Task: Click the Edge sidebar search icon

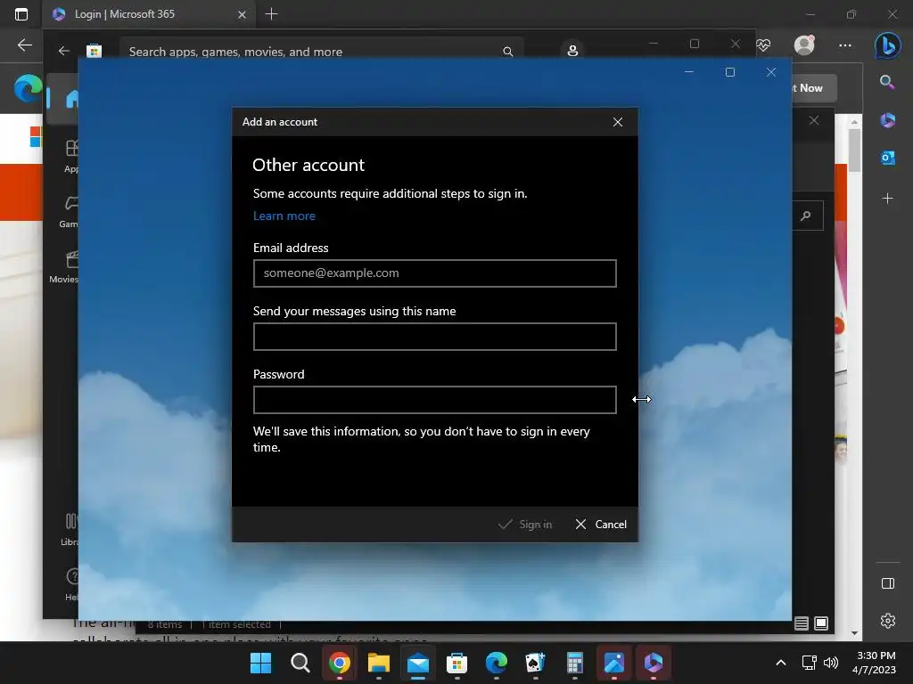Action: tap(887, 82)
